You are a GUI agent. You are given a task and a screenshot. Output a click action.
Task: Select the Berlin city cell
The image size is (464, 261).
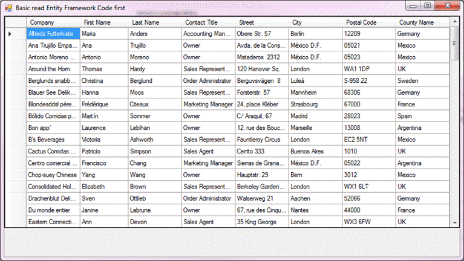pos(316,34)
